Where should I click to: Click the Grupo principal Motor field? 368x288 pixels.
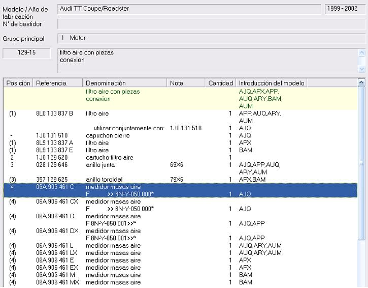tap(212, 38)
